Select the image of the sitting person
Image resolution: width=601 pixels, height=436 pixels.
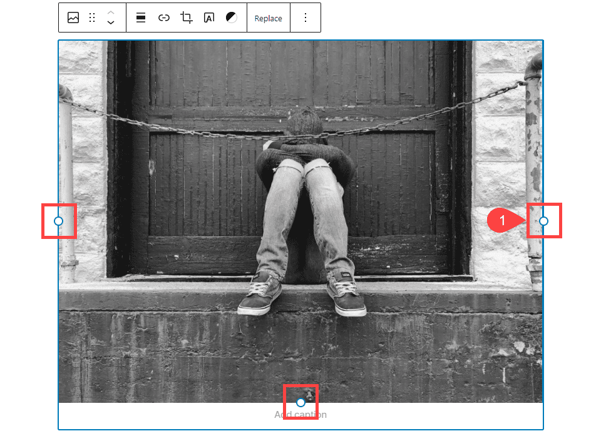300,200
